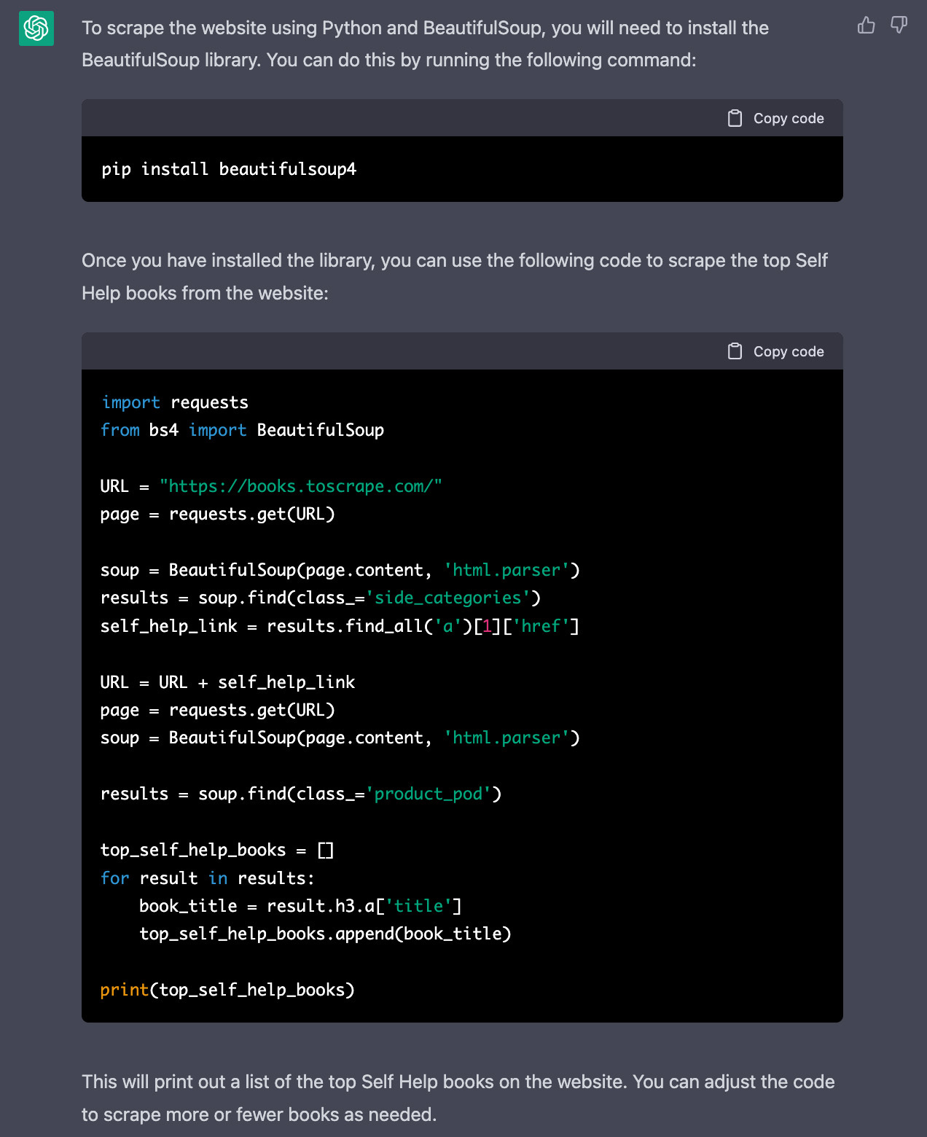This screenshot has height=1137, width=927.
Task: Click the thumbs up feedback icon
Action: pyautogui.click(x=866, y=26)
